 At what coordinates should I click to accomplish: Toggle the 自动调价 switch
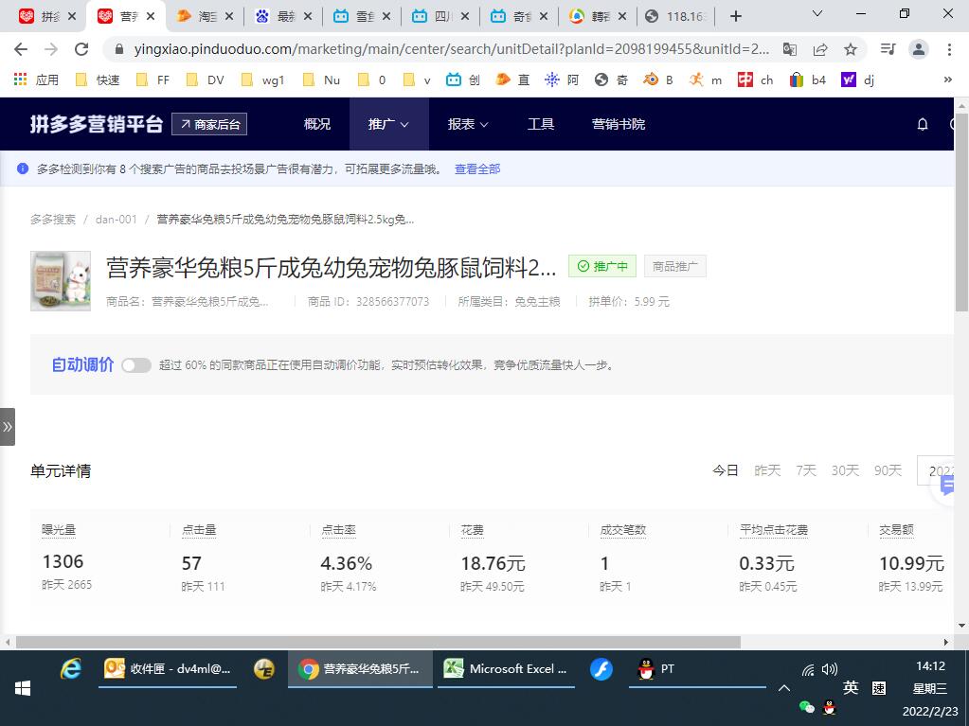pyautogui.click(x=136, y=365)
